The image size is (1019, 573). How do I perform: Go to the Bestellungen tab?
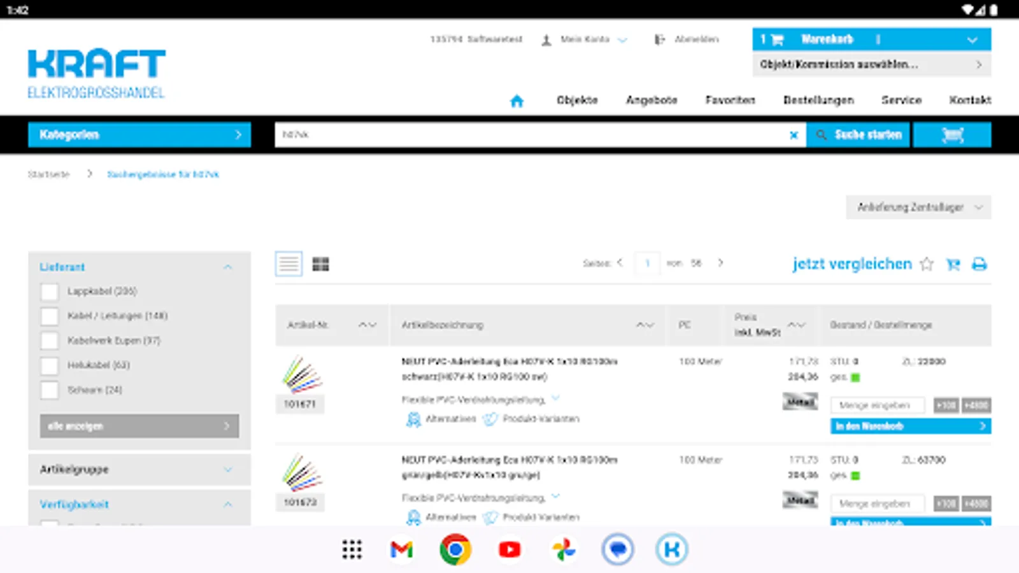818,100
